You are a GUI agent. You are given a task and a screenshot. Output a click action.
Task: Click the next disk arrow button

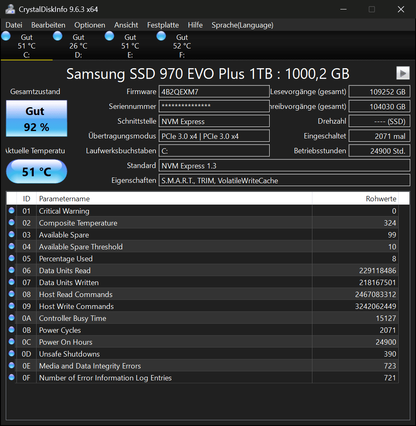[x=403, y=73]
